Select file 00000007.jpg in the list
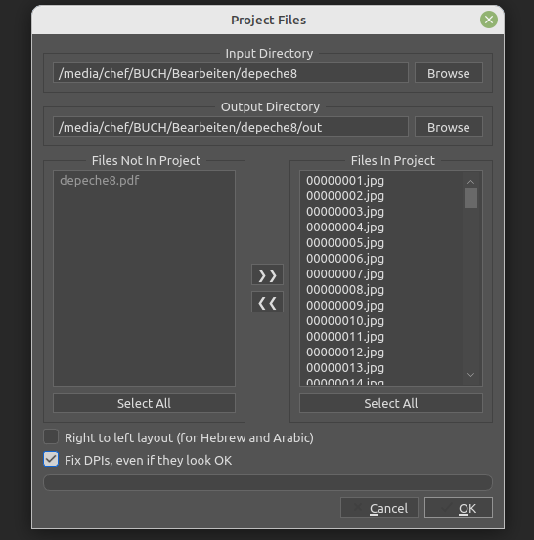The height and width of the screenshot is (540, 534). pyautogui.click(x=345, y=274)
